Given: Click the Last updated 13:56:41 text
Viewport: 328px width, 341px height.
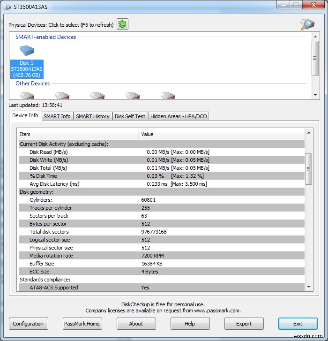Looking at the screenshot, I should pyautogui.click(x=36, y=105).
